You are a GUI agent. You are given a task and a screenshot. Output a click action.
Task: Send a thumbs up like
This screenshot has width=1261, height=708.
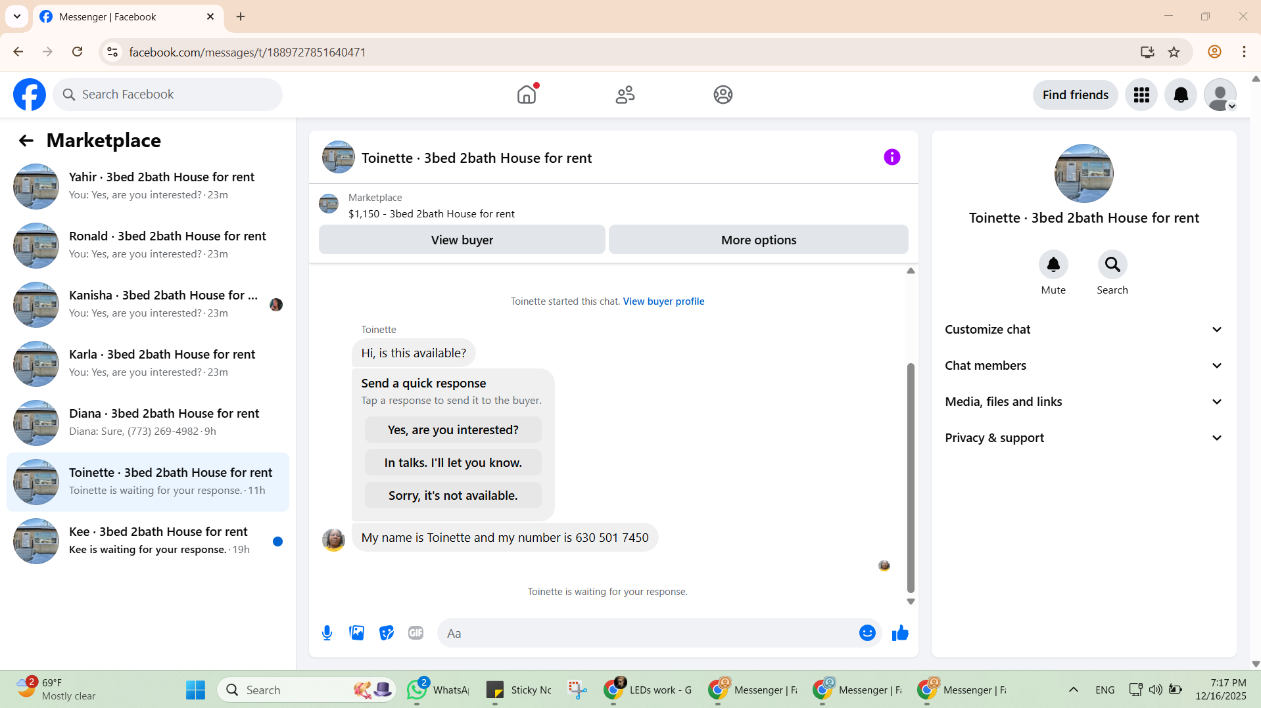(x=900, y=633)
